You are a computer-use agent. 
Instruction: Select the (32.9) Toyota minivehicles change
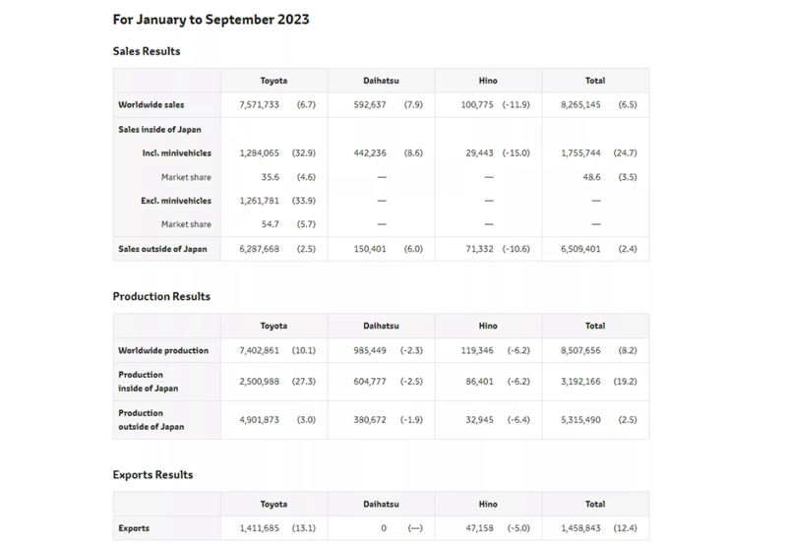pos(304,153)
